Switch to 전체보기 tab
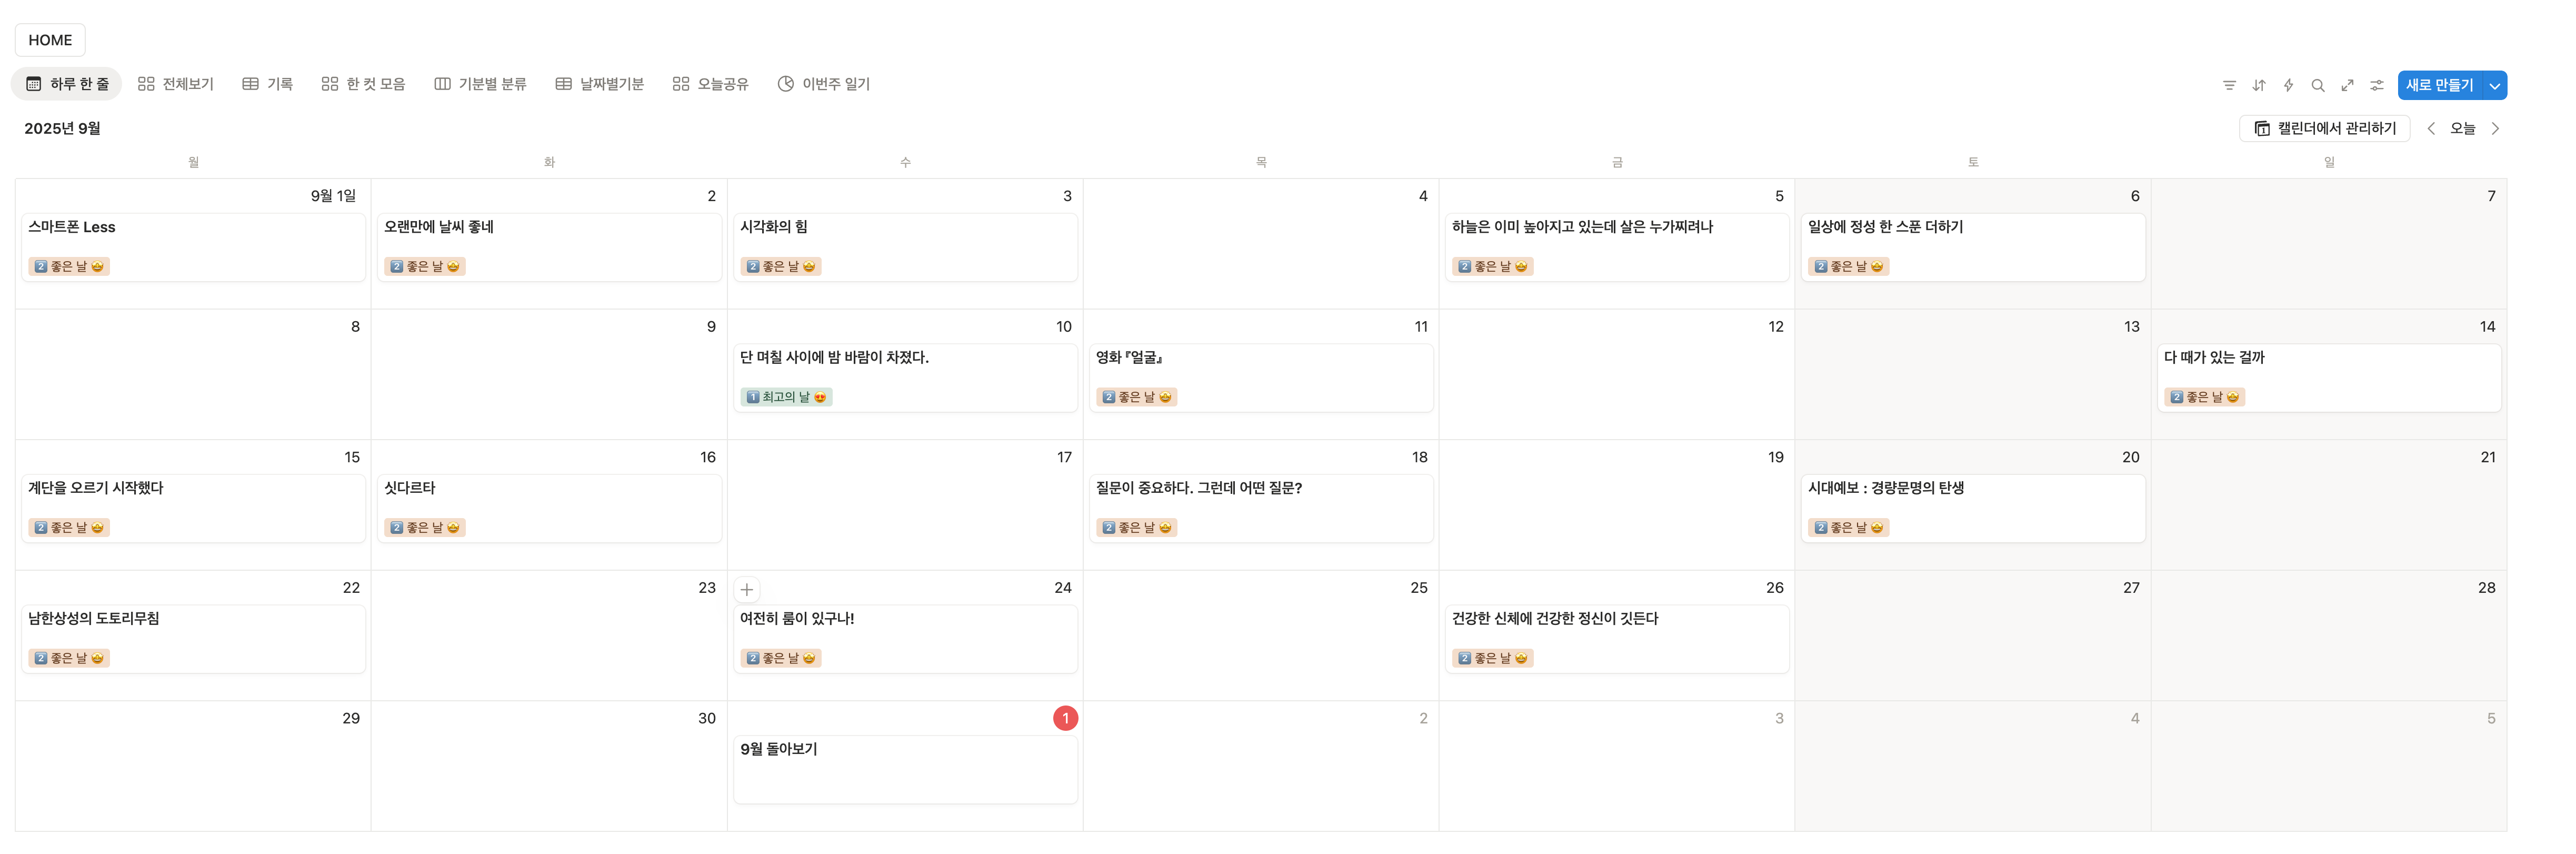Image resolution: width=2576 pixels, height=854 pixels. click(176, 84)
